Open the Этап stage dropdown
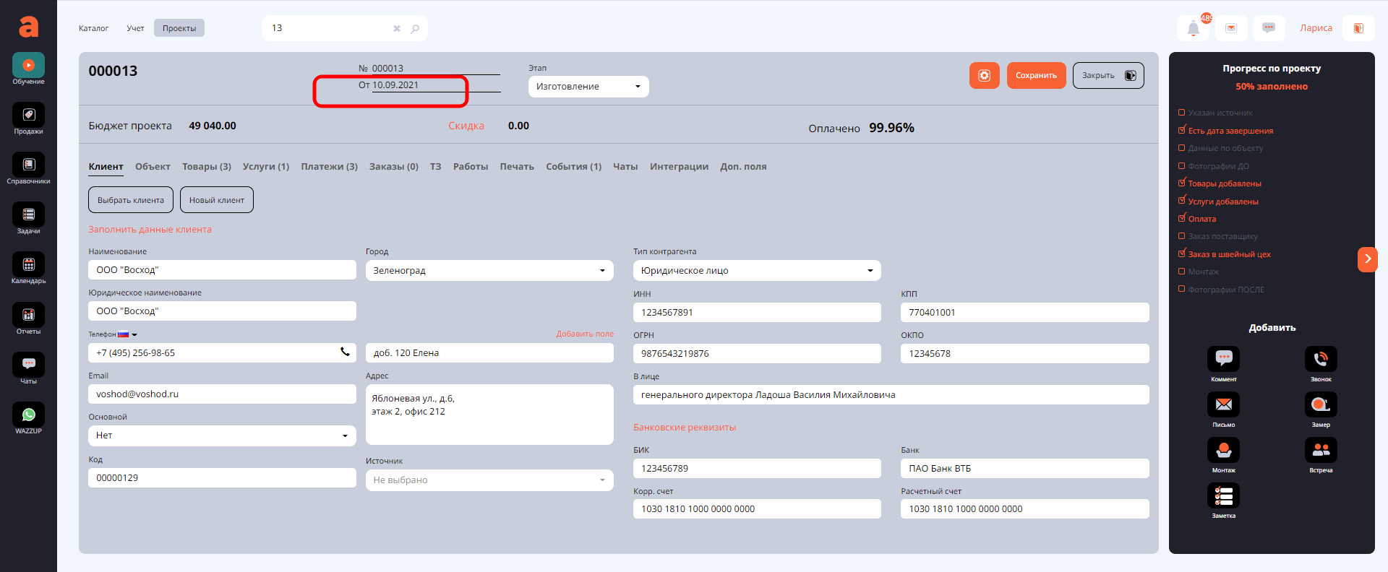Screen dimensions: 1388x572 coord(588,87)
